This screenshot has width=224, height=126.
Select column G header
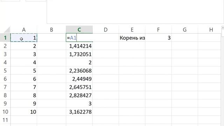[x=185, y=29]
